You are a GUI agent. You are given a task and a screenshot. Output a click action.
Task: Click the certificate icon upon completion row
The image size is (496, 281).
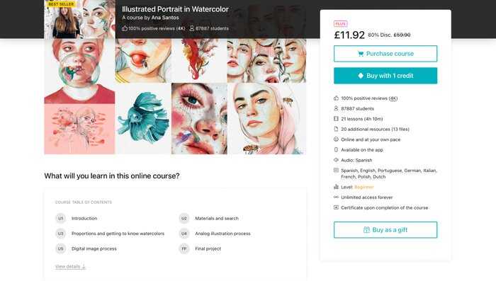tap(336, 207)
